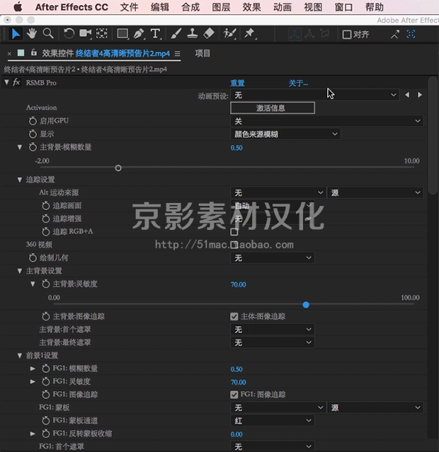The width and height of the screenshot is (439, 452).
Task: Open the 效果 menu
Action: (251, 7)
